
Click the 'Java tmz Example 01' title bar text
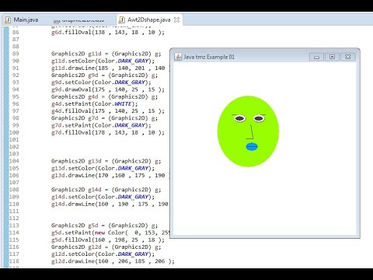pyautogui.click(x=209, y=57)
